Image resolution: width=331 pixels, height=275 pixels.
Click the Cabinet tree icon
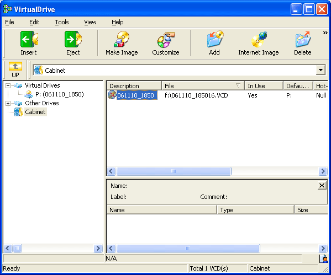18,112
